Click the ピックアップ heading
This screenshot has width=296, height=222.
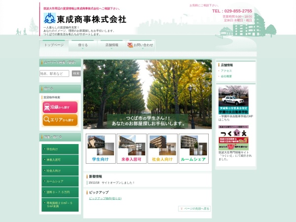click(x=99, y=192)
